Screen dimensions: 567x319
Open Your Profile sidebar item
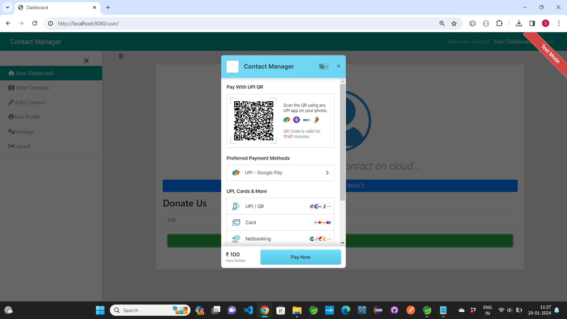pos(27,117)
